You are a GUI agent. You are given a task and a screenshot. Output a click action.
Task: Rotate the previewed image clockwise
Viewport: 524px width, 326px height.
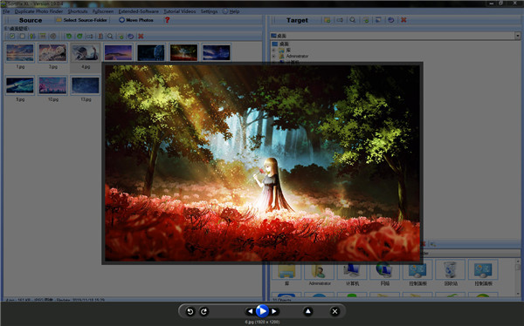click(x=203, y=311)
